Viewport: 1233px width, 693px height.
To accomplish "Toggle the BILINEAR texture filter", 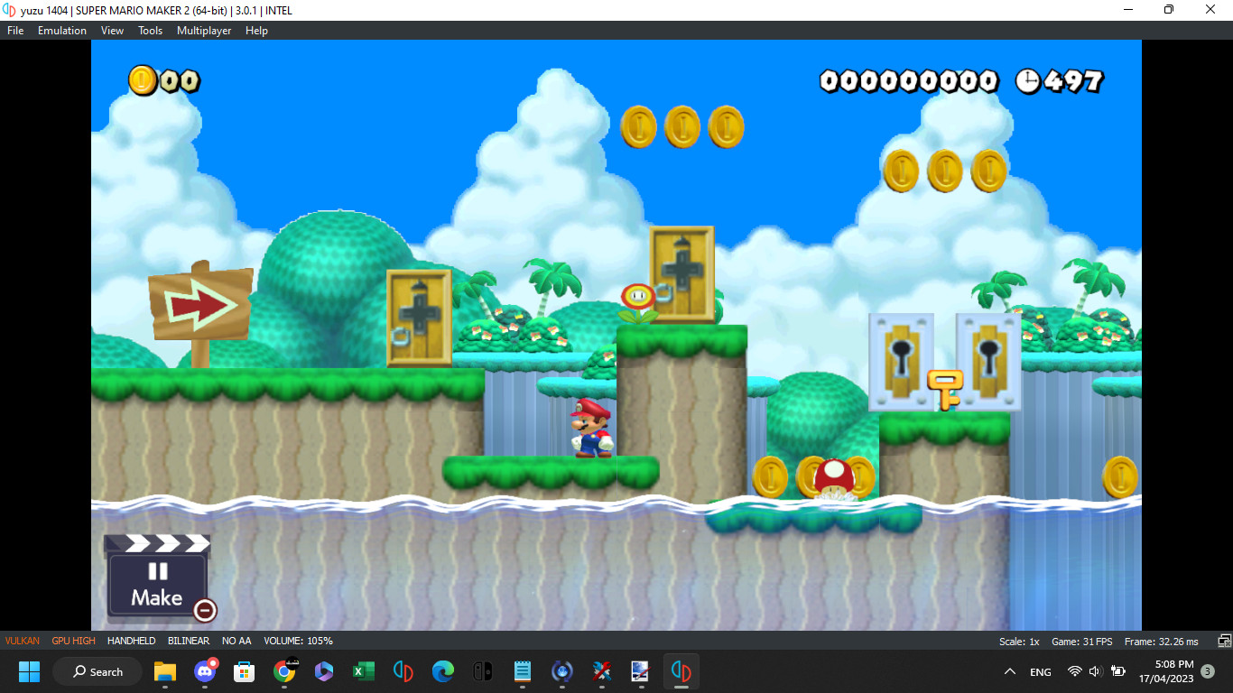I will coord(188,641).
